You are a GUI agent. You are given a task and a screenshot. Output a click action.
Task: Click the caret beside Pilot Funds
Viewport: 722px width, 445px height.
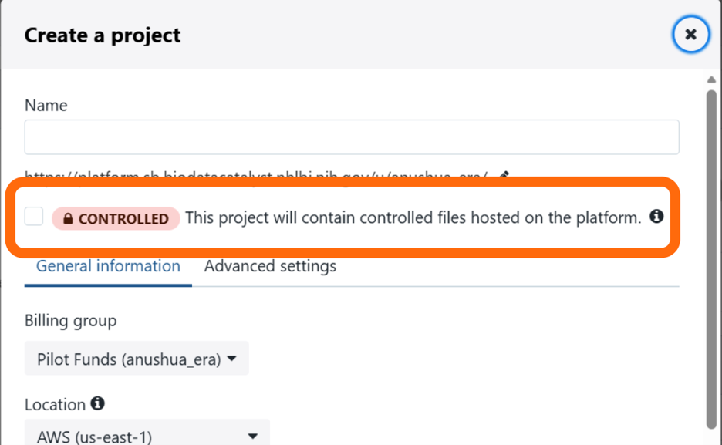(232, 359)
